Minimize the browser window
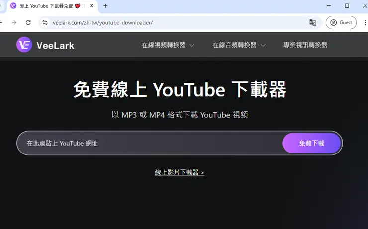Viewport: 368px width, 229px height. pyautogui.click(x=329, y=6)
